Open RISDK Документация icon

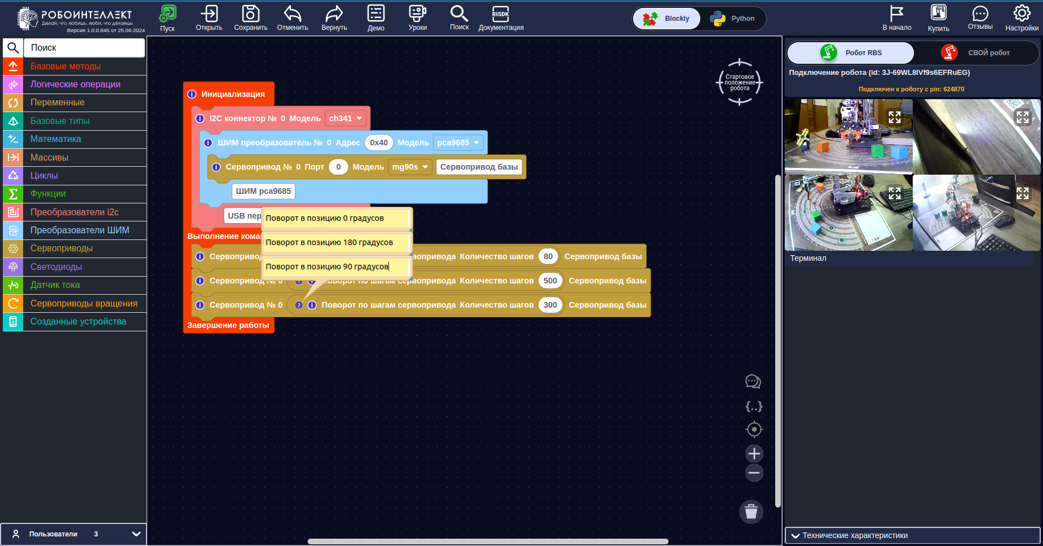(x=501, y=14)
